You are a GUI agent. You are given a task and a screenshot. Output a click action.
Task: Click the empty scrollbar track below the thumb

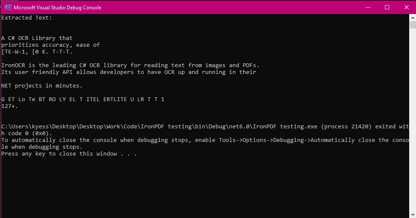[x=412, y=127]
